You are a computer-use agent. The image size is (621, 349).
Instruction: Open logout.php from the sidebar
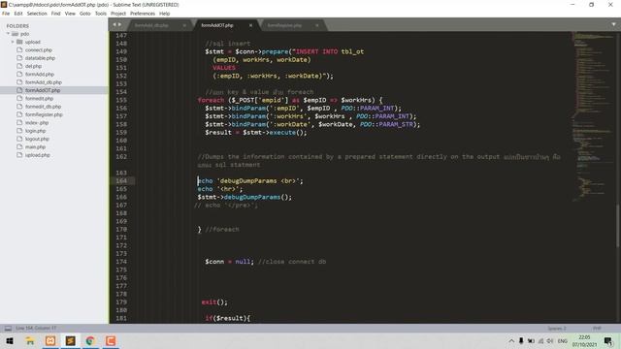tap(37, 139)
